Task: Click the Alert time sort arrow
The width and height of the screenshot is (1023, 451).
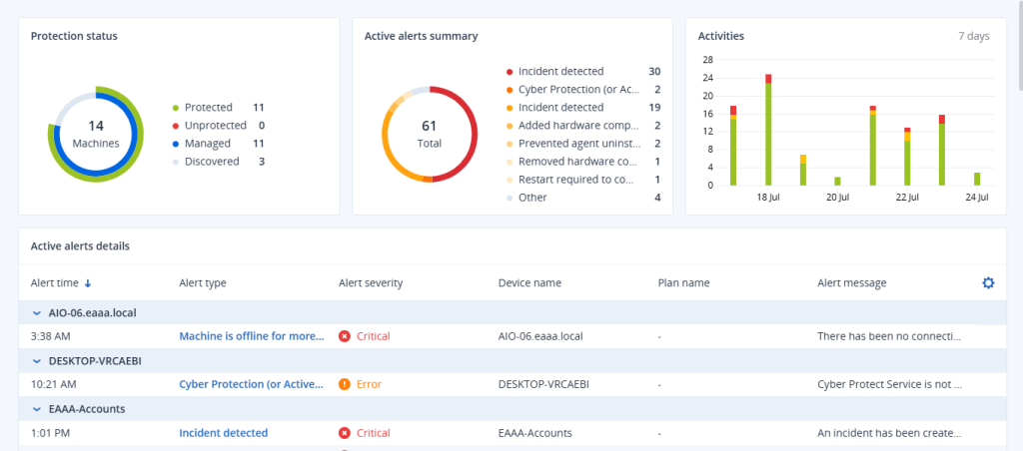Action: 87,283
